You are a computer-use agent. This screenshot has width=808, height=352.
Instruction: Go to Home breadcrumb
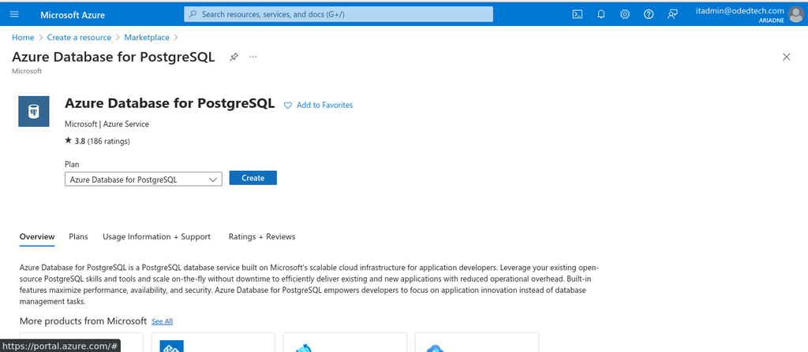[23, 38]
